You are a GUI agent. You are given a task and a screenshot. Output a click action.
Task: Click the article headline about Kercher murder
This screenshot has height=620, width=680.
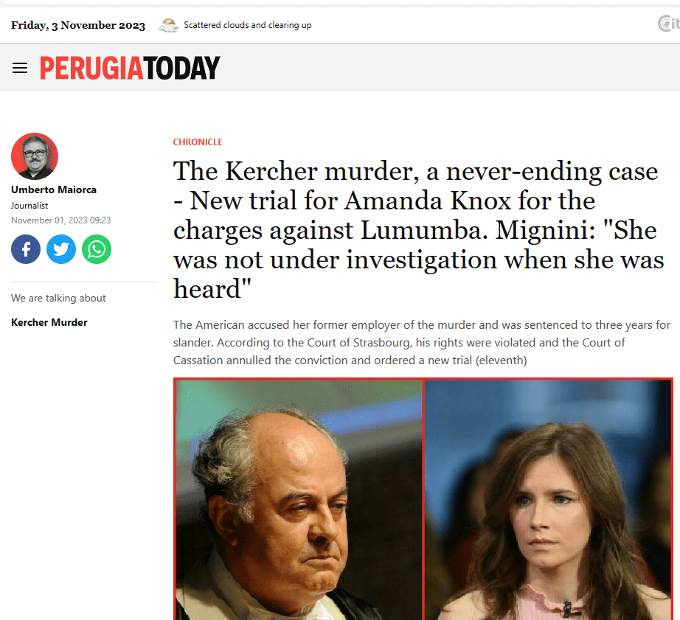(x=418, y=230)
